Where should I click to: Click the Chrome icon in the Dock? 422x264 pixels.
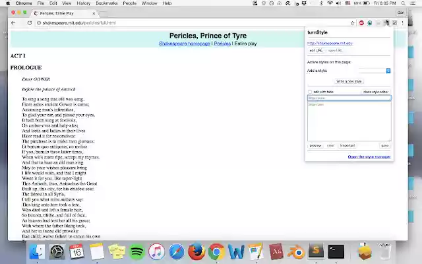point(216,251)
